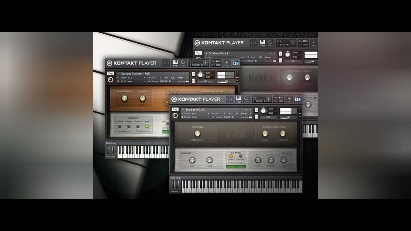
Task: Enable the Lower pickup switch on the Clavinet
Action: click(x=119, y=126)
